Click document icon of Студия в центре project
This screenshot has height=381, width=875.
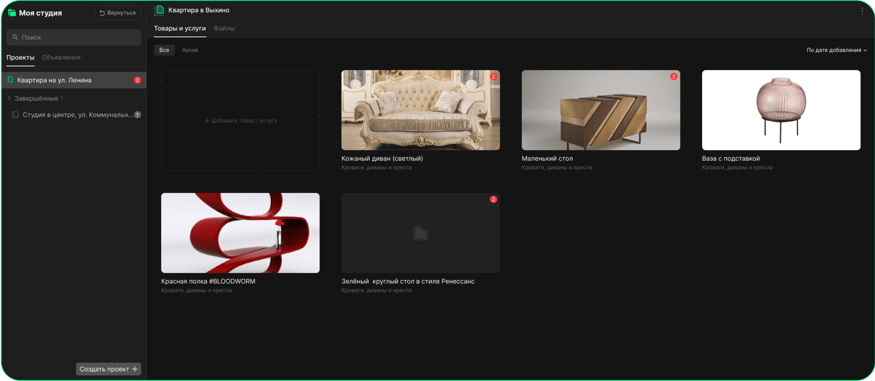point(15,115)
